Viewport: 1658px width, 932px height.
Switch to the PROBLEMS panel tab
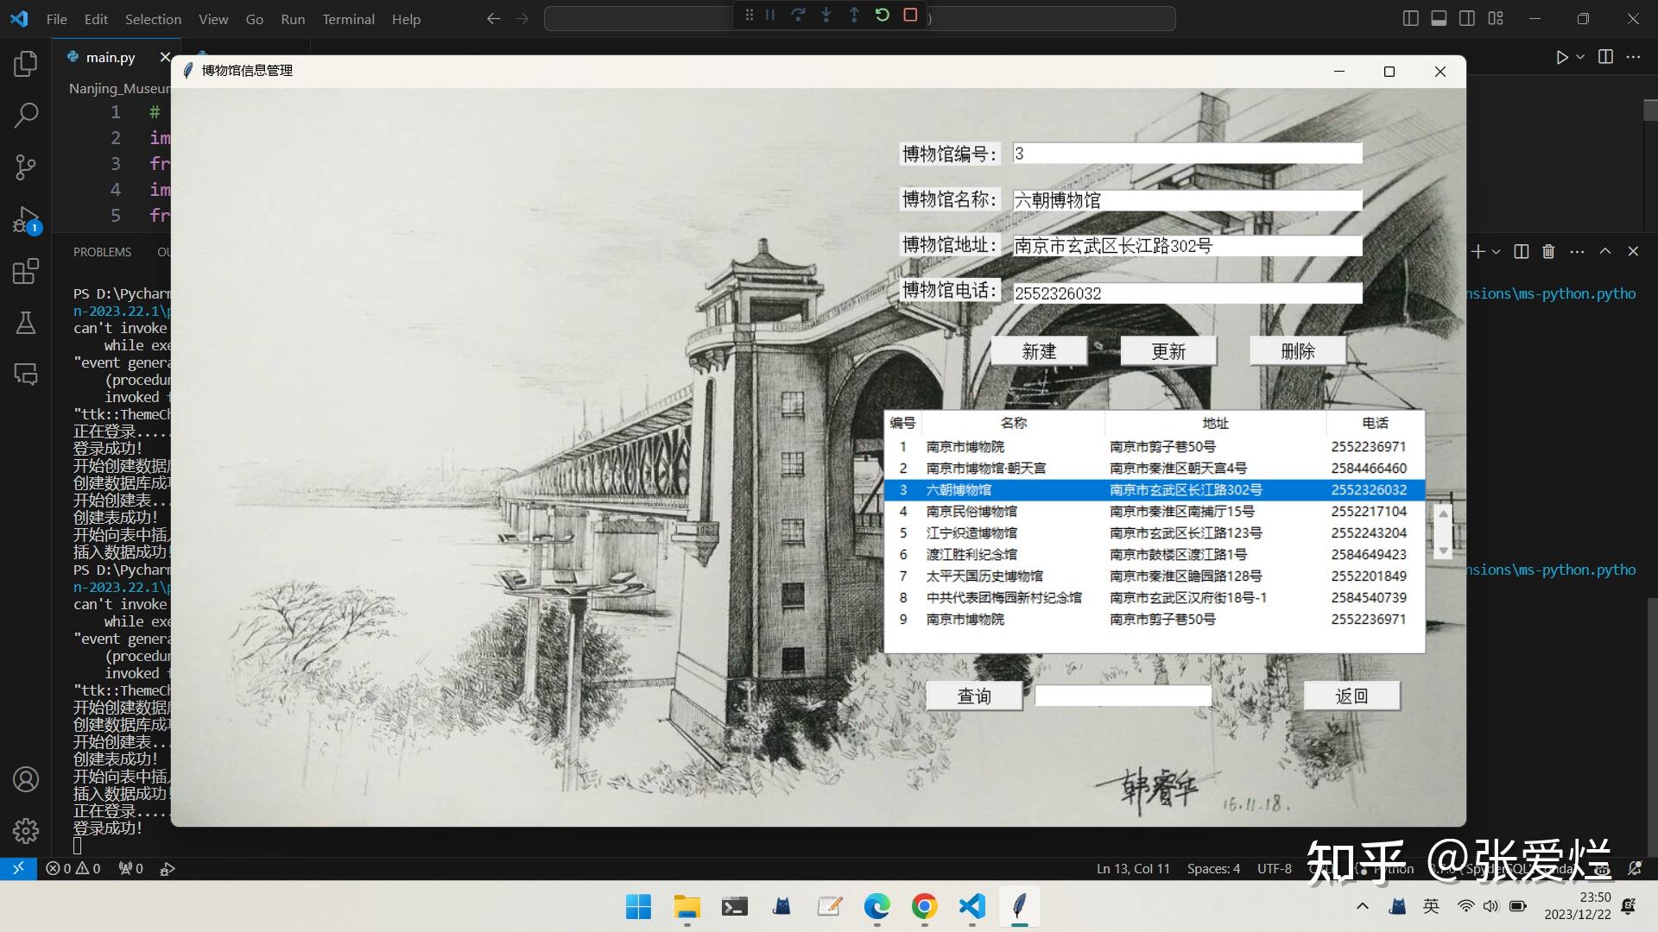[102, 252]
